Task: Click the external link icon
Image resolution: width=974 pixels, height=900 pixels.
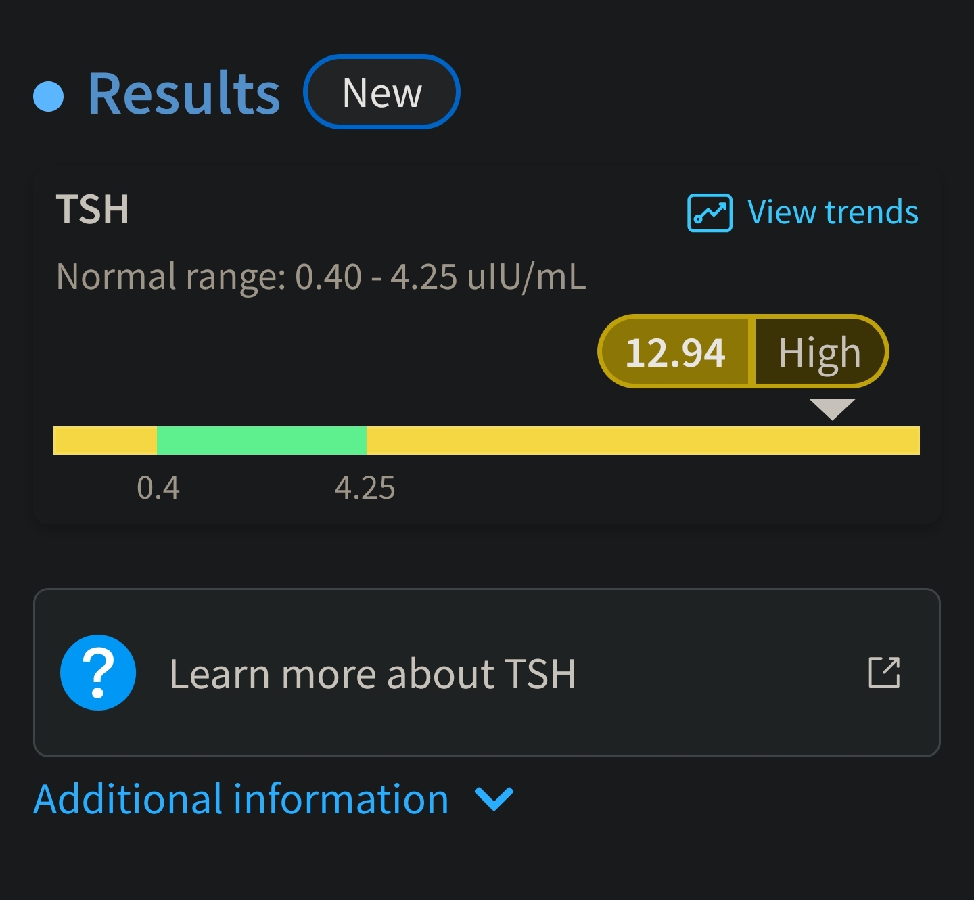Action: point(884,673)
